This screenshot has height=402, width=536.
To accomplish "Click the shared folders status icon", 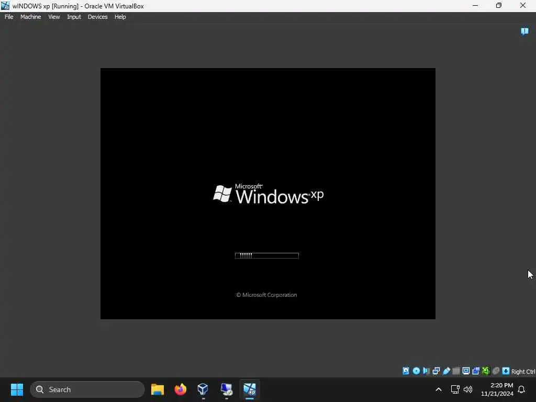I will tap(456, 371).
